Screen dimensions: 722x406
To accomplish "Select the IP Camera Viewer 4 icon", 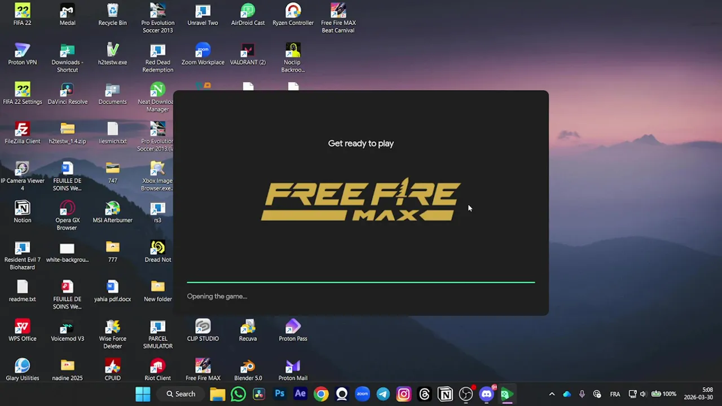I will click(x=23, y=176).
